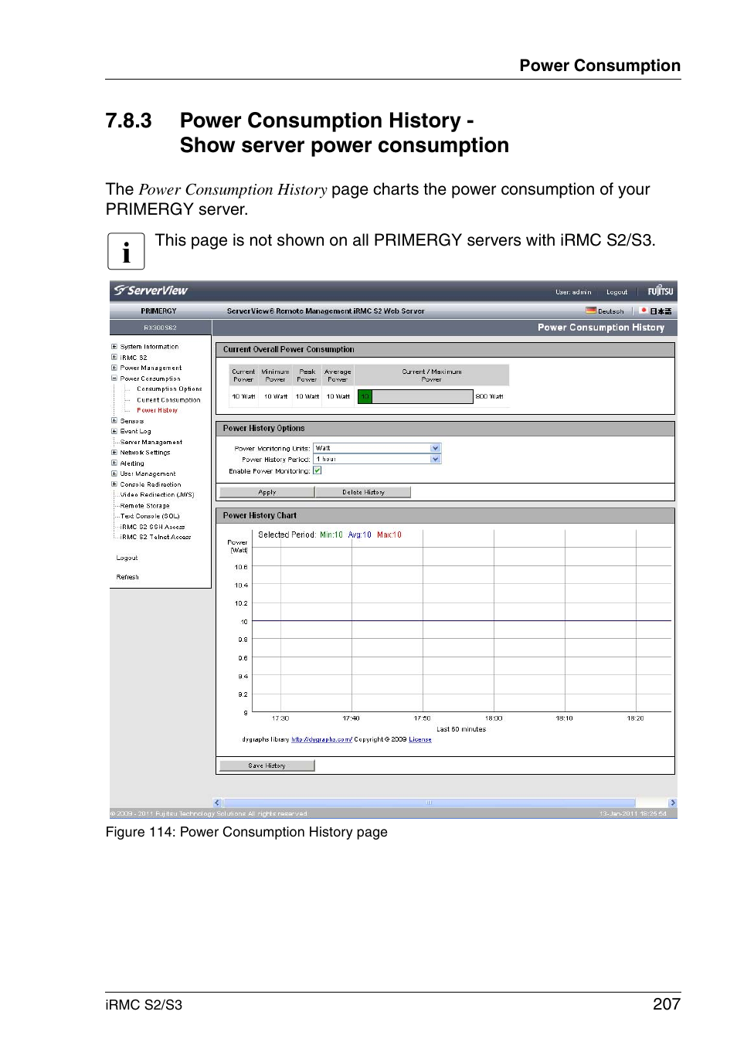Open Current Consumption page
The height and width of the screenshot is (1042, 737).
coord(168,400)
